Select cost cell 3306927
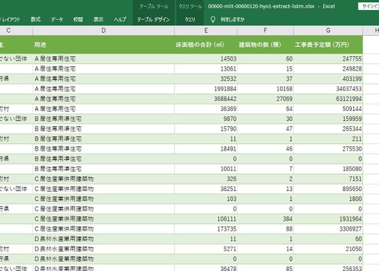This screenshot has height=271, width=379. [x=328, y=229]
